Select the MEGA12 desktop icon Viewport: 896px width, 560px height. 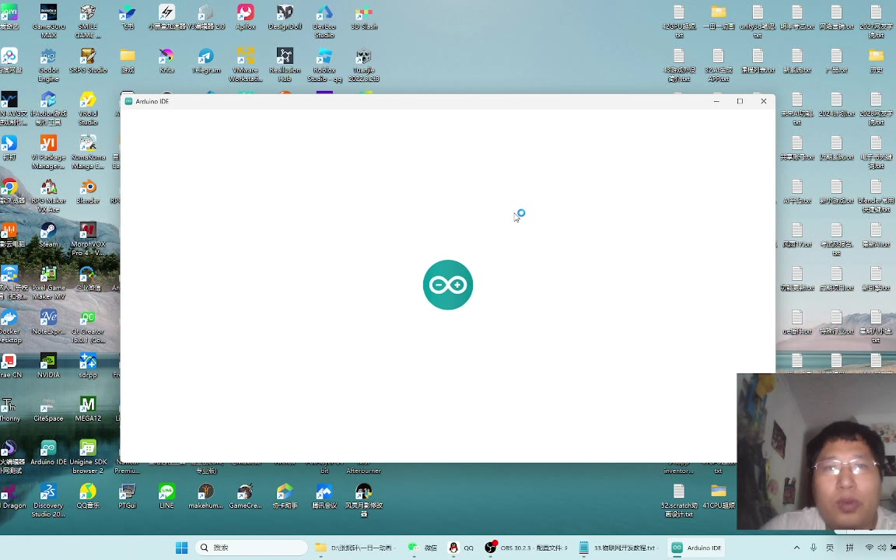[88, 409]
